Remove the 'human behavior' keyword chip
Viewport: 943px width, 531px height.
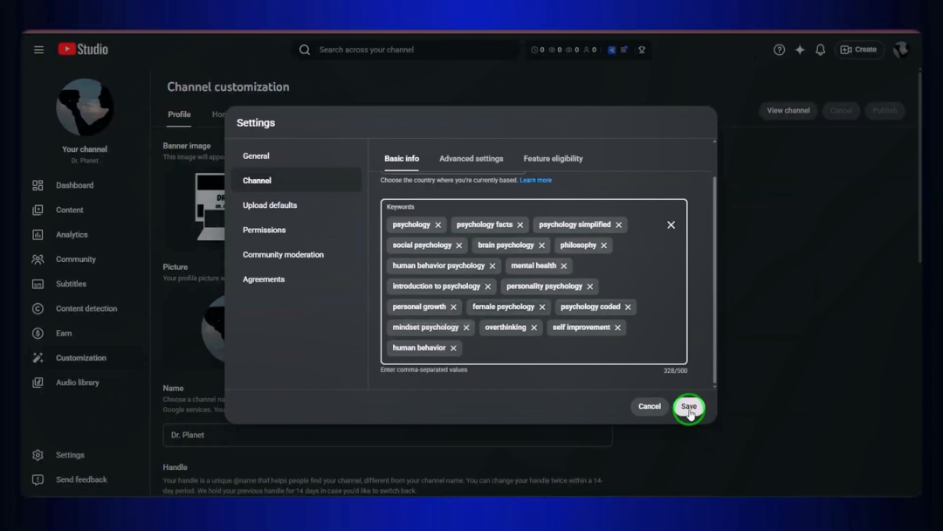click(453, 348)
